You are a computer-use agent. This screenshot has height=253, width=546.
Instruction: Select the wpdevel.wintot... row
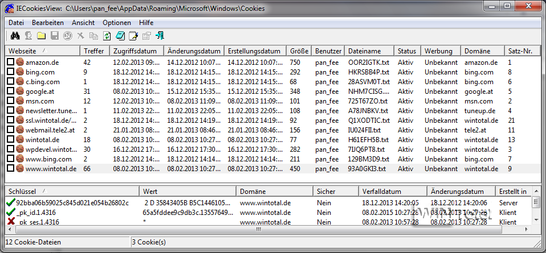coord(273,150)
